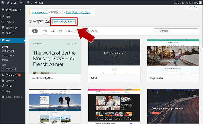Click the theme count badge 15
The width and height of the screenshot is (203, 124).
(35, 31)
